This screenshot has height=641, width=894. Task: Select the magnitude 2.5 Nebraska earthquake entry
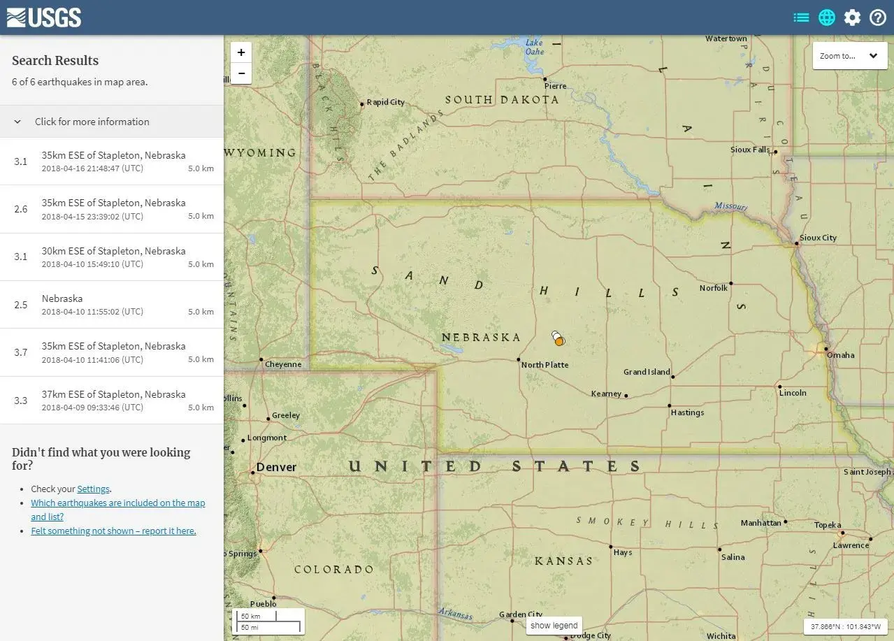pos(112,304)
